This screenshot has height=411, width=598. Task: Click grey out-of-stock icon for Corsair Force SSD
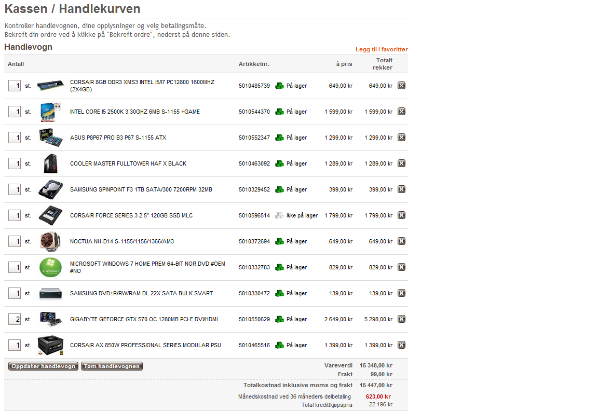tap(280, 215)
